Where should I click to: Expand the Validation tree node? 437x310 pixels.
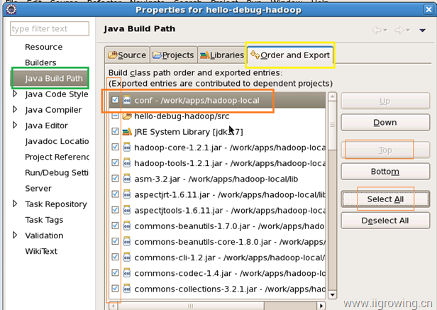pos(15,235)
